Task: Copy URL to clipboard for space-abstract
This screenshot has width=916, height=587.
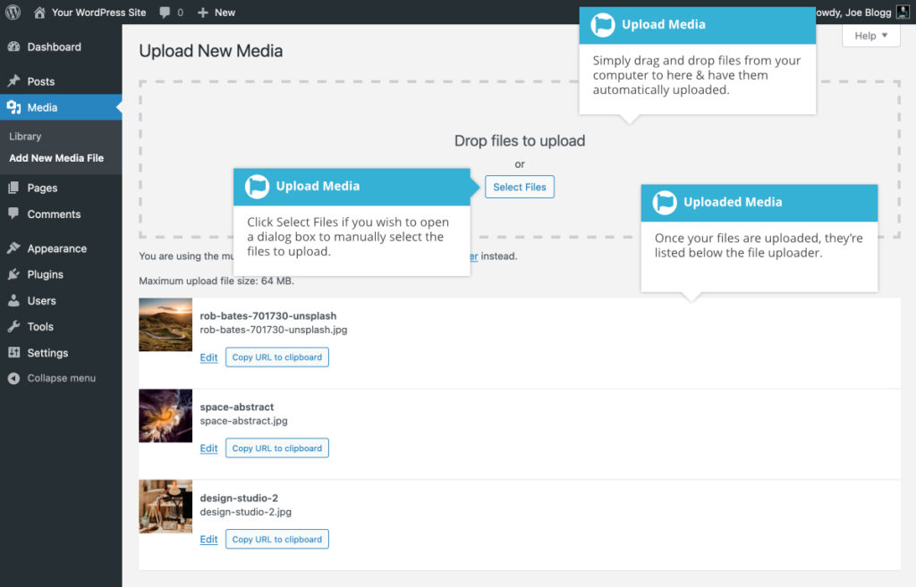Action: click(276, 449)
